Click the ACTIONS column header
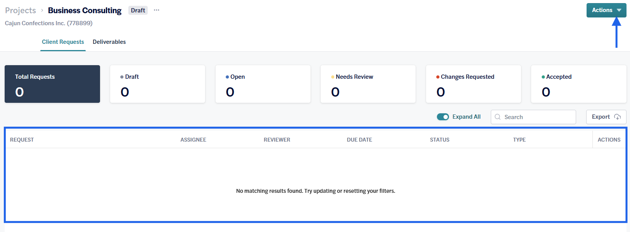Image resolution: width=630 pixels, height=232 pixels. click(x=609, y=140)
